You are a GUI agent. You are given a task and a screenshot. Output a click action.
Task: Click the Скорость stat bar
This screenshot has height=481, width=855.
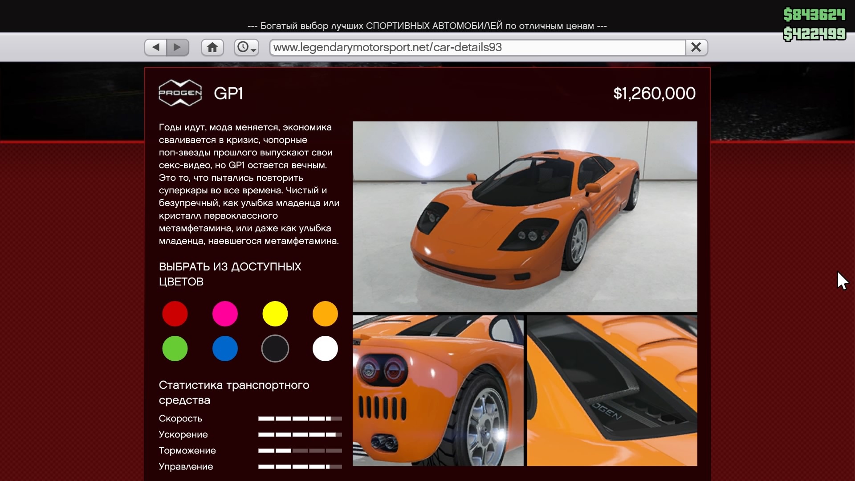300,419
